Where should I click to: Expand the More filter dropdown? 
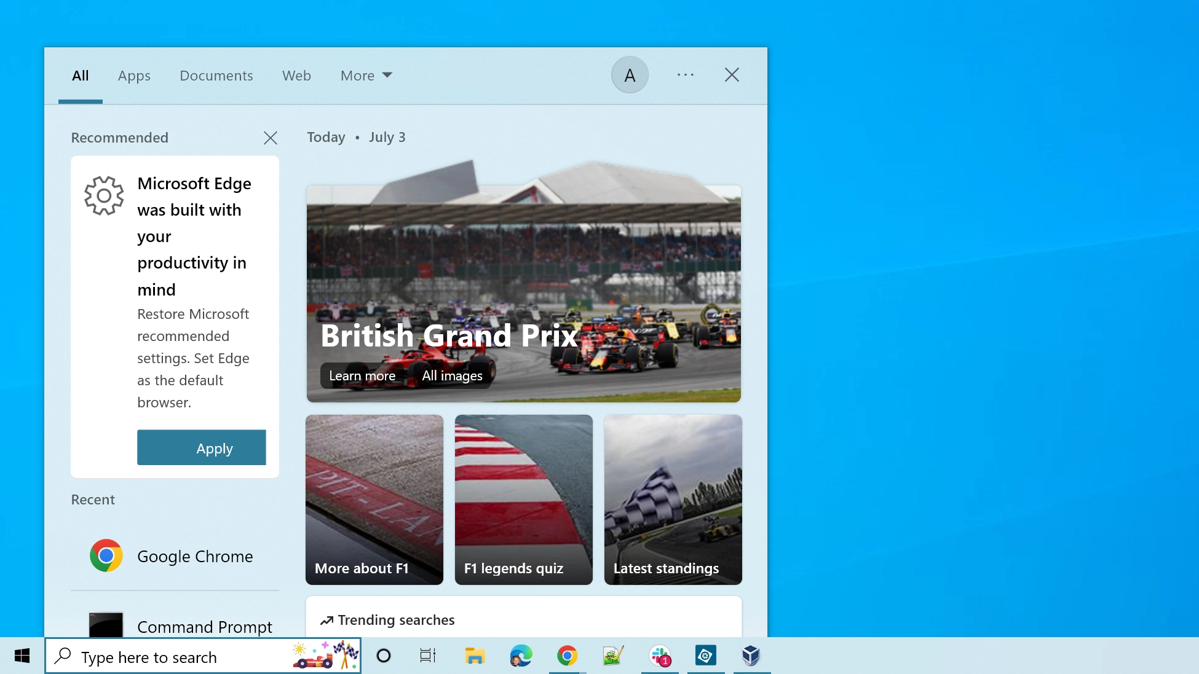[366, 76]
